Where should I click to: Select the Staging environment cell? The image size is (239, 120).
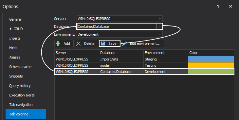coord(166,59)
